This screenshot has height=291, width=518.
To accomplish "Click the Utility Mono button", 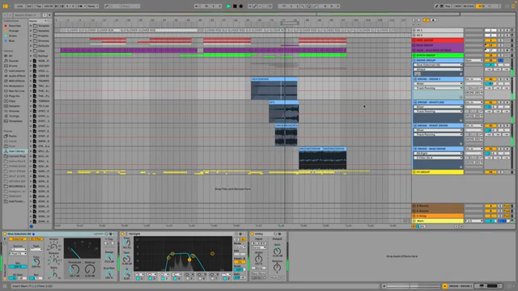I will coord(259,268).
